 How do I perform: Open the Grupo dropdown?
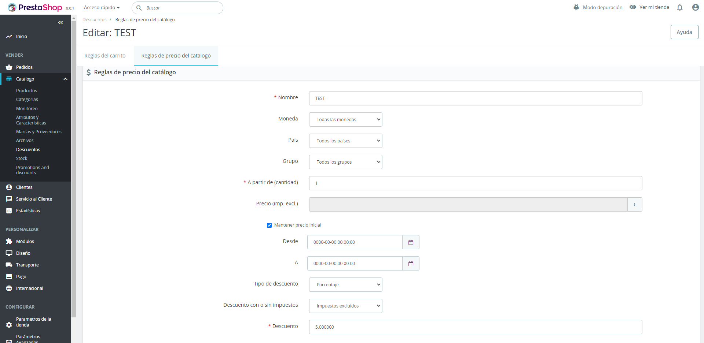click(x=346, y=162)
